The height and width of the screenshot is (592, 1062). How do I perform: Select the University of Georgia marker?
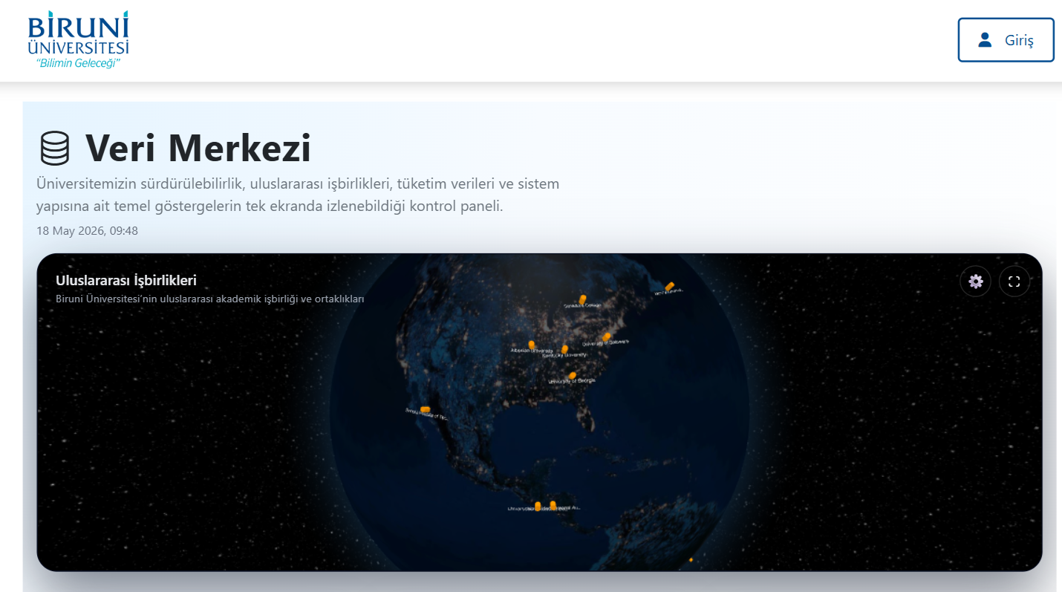tap(573, 376)
